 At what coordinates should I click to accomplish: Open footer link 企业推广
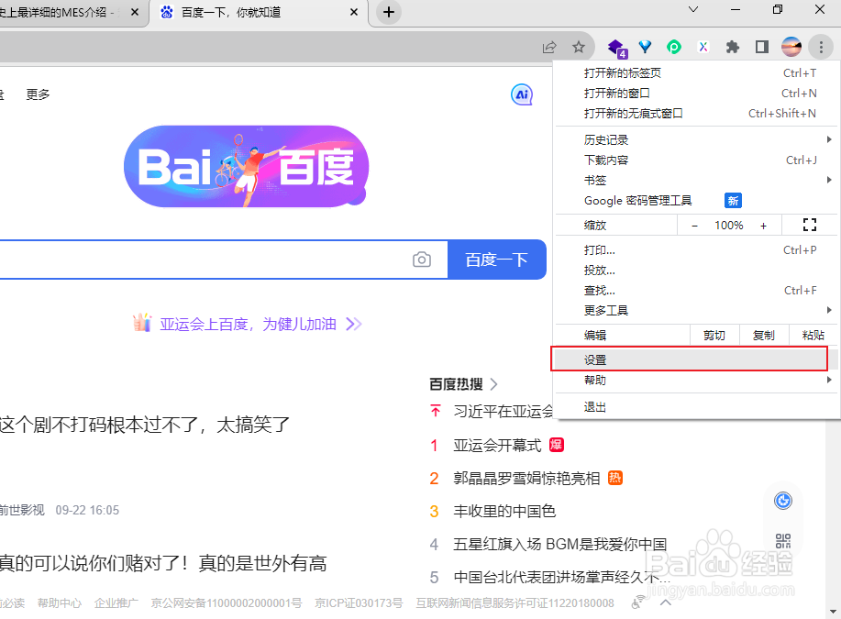(x=116, y=602)
